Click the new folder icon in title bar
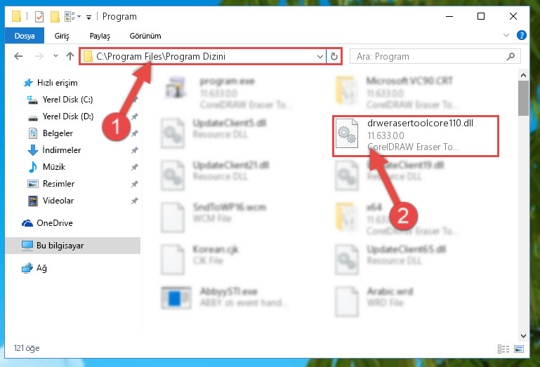This screenshot has height=367, width=540. 55,17
